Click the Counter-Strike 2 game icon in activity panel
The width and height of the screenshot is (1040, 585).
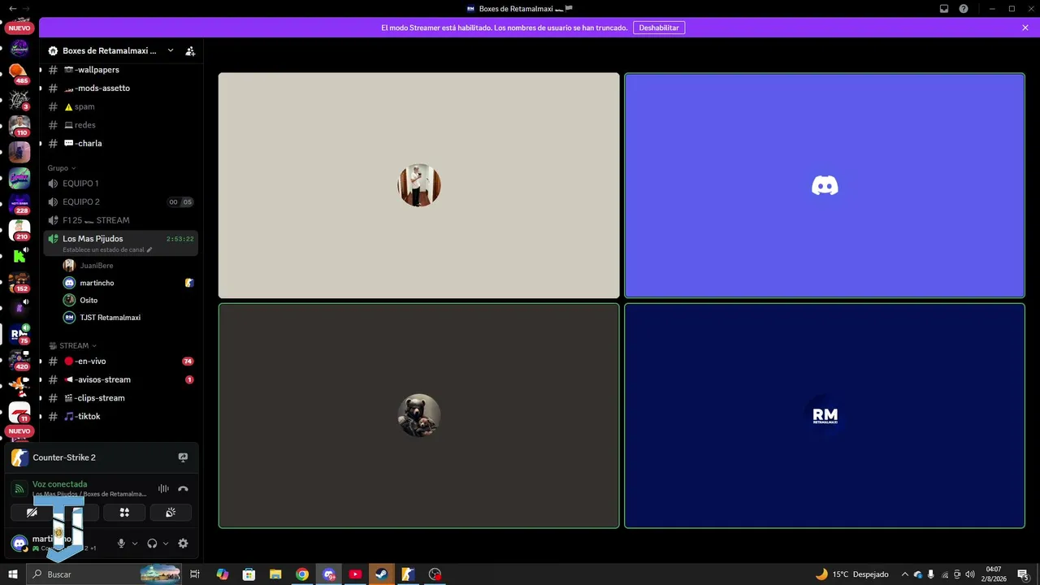click(19, 457)
